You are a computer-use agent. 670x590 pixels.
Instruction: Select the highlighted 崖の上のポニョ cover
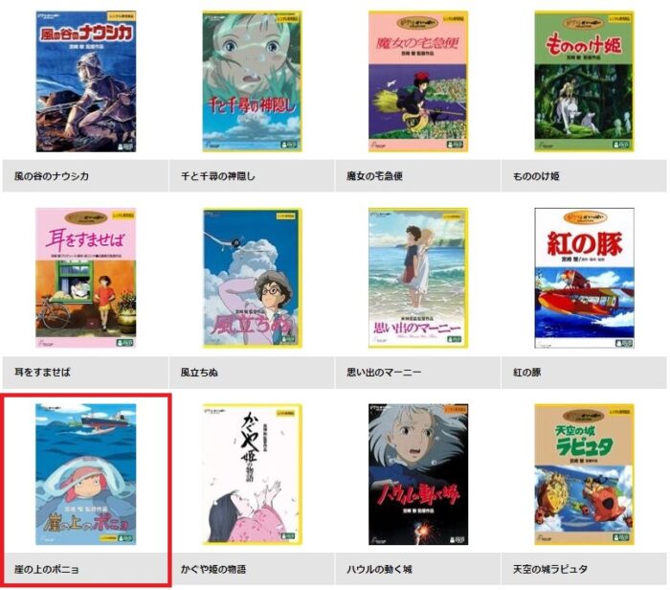point(86,474)
